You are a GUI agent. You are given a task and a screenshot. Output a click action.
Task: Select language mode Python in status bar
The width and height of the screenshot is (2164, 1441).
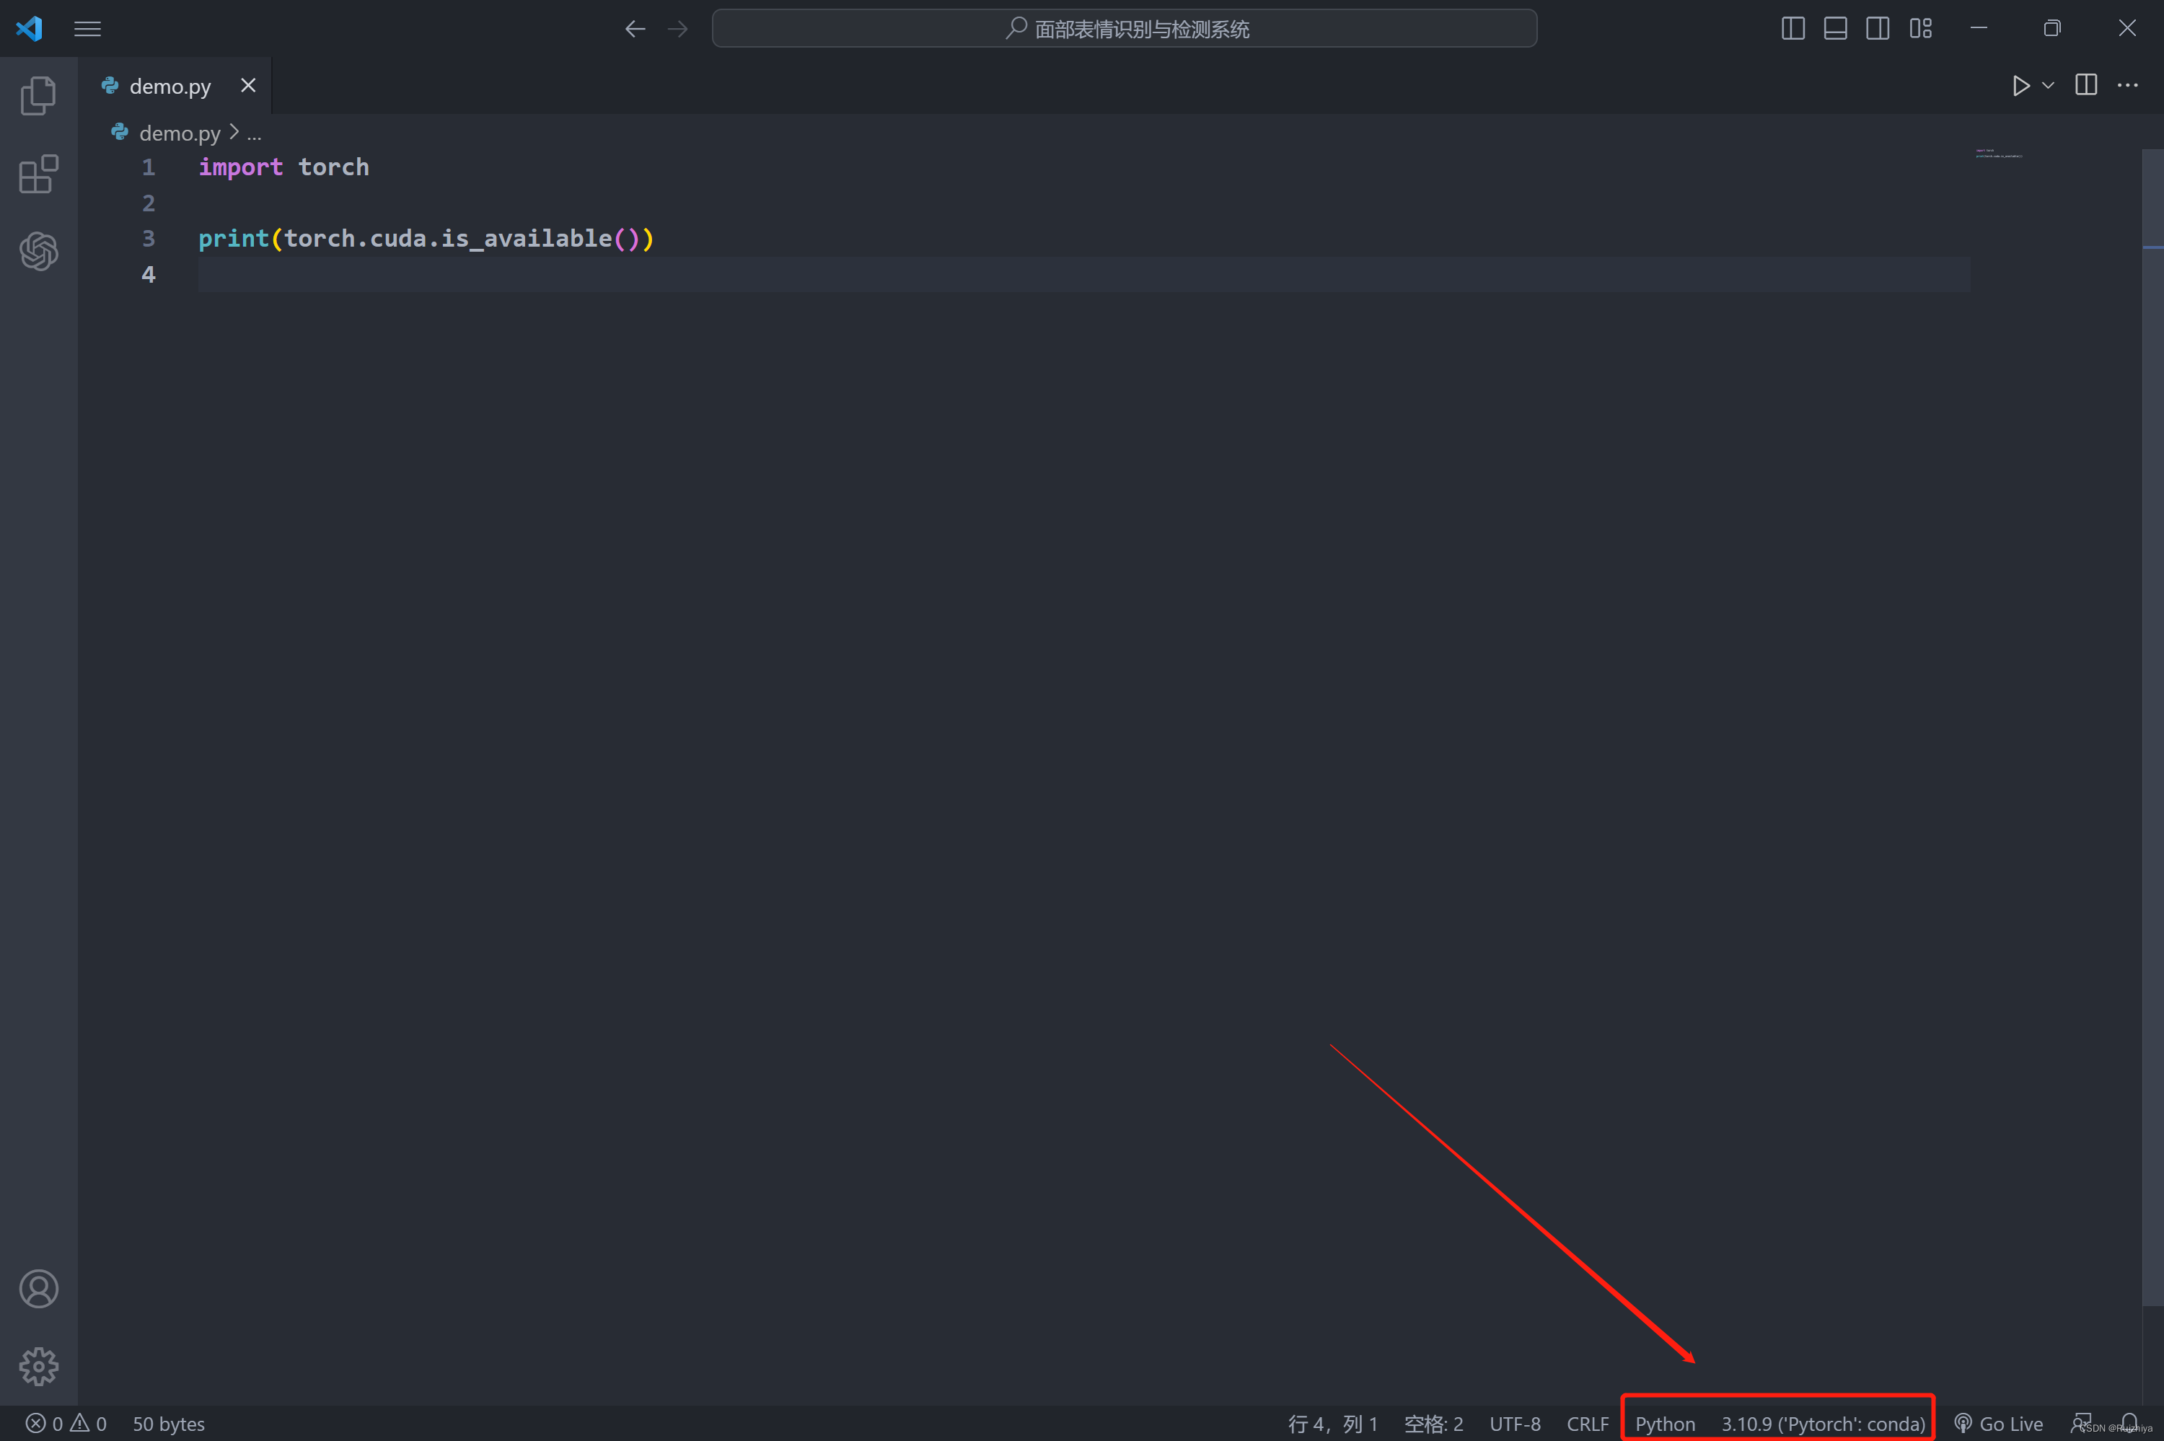(1665, 1424)
